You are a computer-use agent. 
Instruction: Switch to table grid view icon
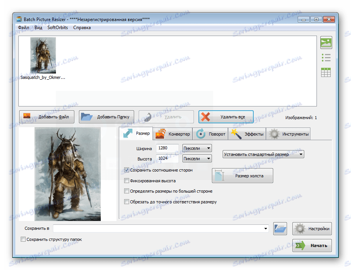click(326, 72)
